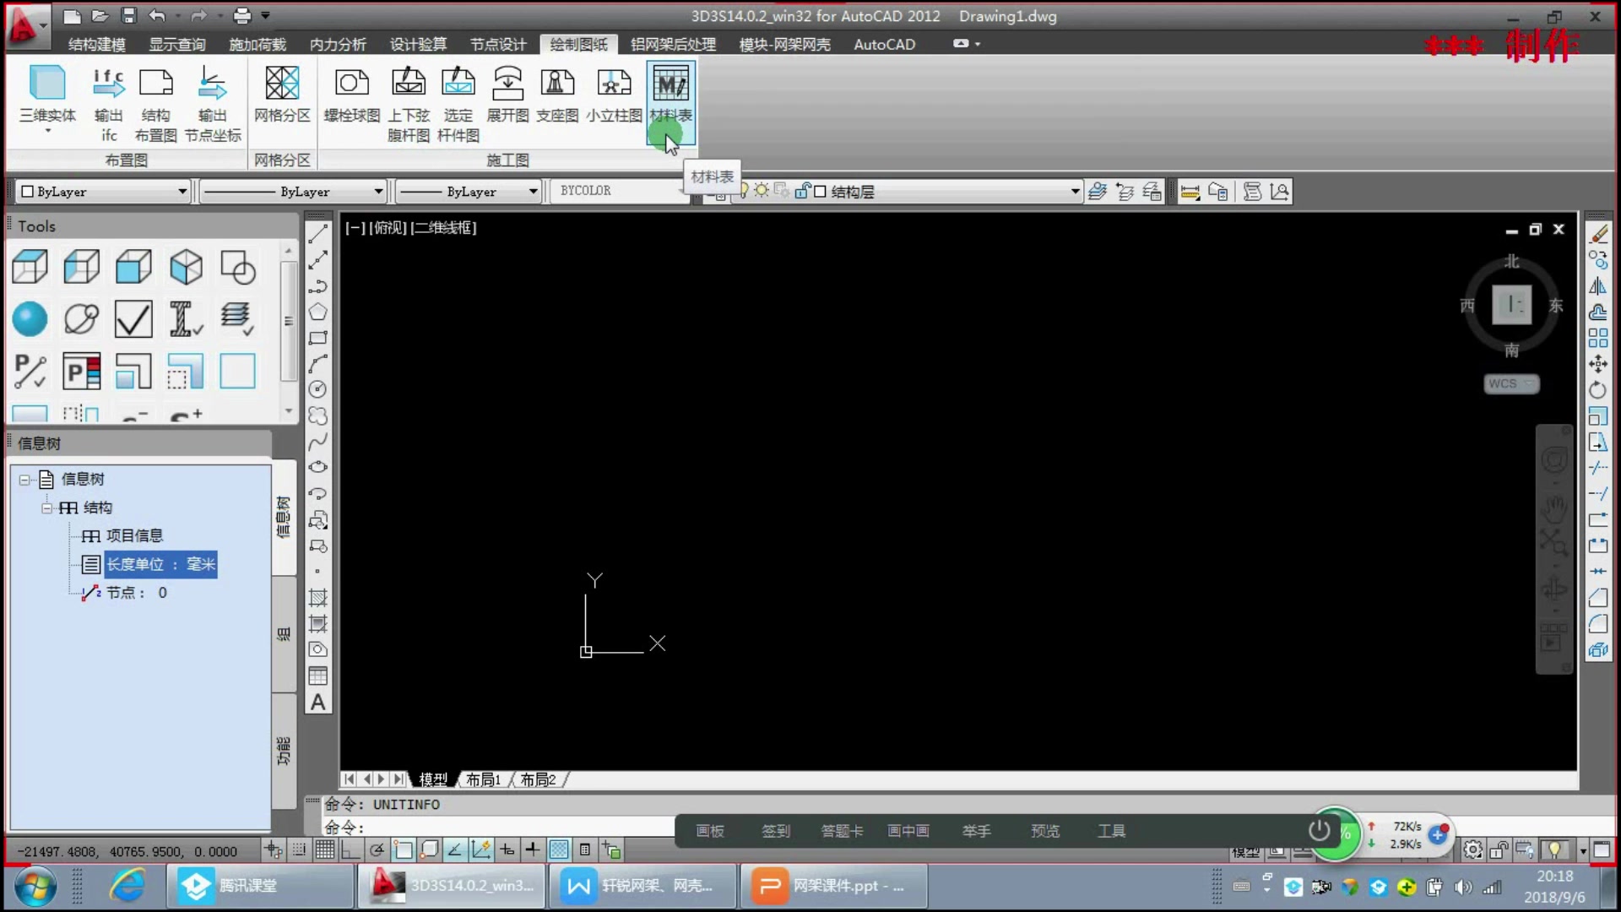Click the 输出 ifc export icon
Screen dimensions: 1621x912
(109, 84)
